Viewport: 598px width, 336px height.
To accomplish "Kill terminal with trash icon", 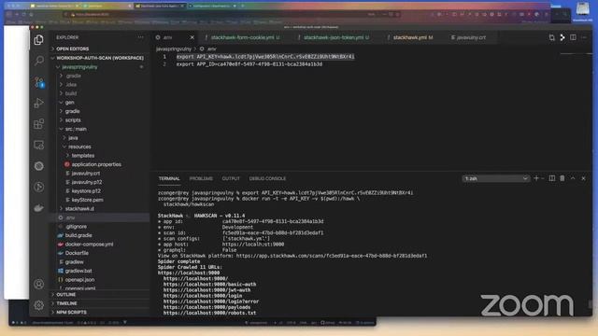I will [x=562, y=178].
